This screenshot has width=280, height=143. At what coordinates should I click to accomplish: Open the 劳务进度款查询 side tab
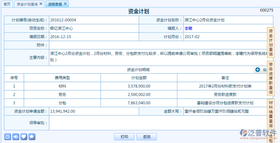pos(271,78)
